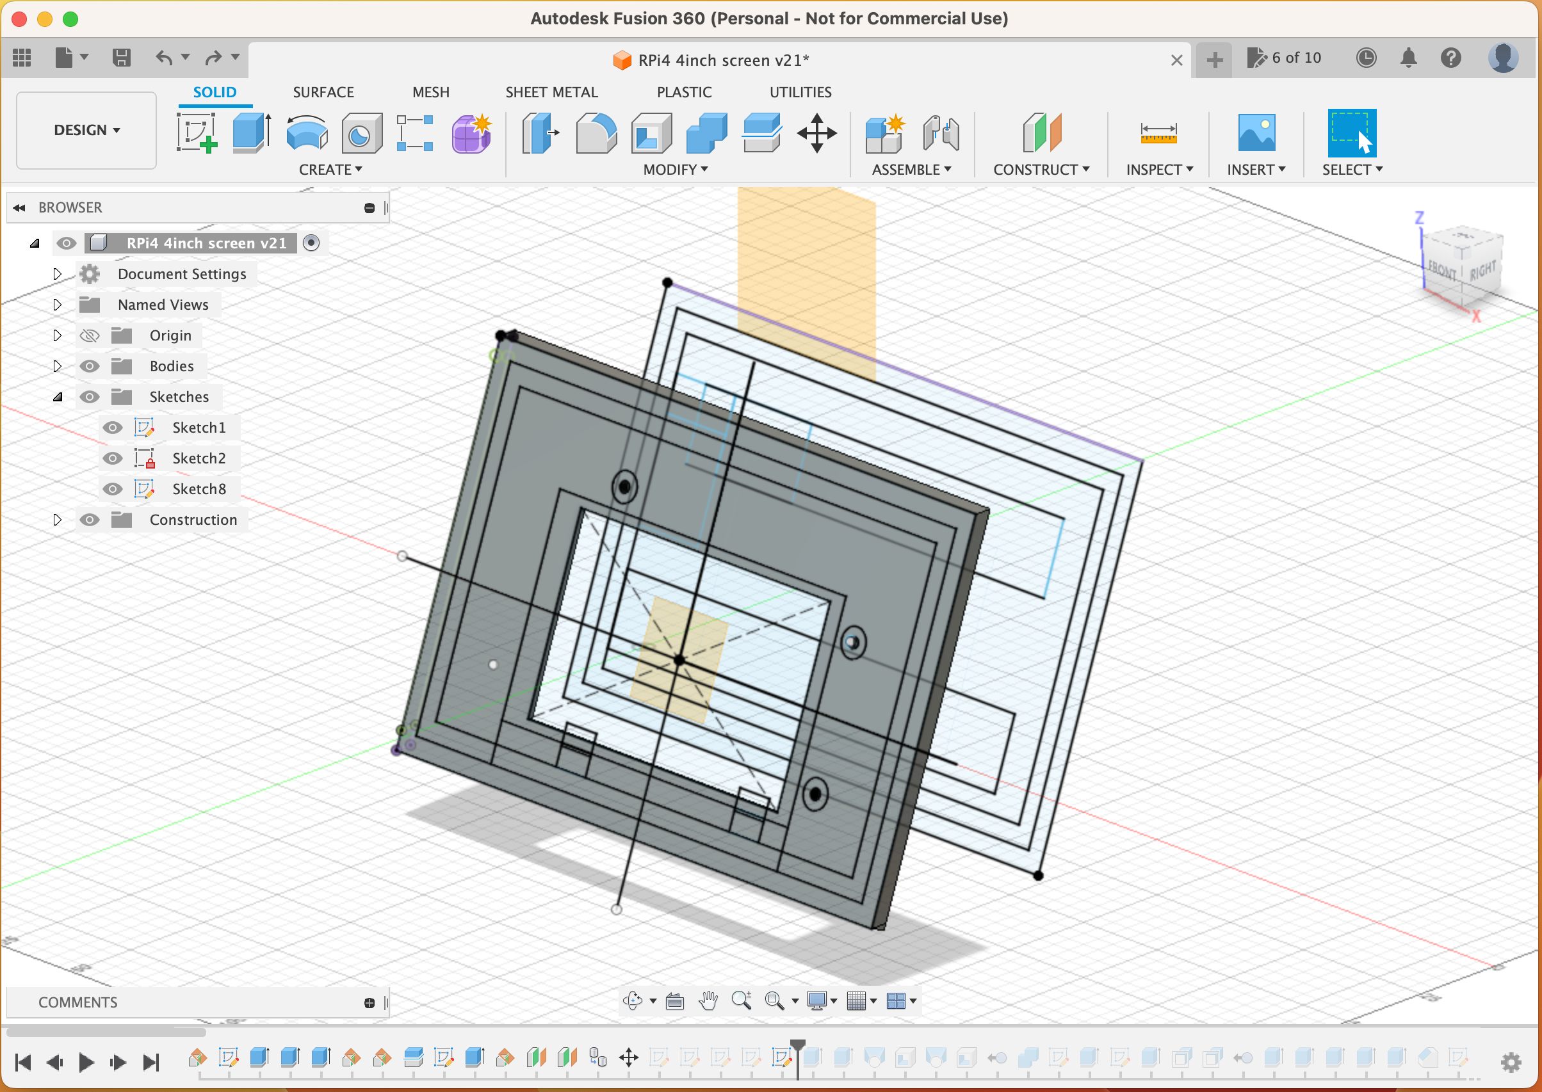Select the Hole tool icon

(x=361, y=132)
